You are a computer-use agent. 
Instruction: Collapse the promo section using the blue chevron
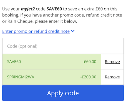[x=72, y=31]
